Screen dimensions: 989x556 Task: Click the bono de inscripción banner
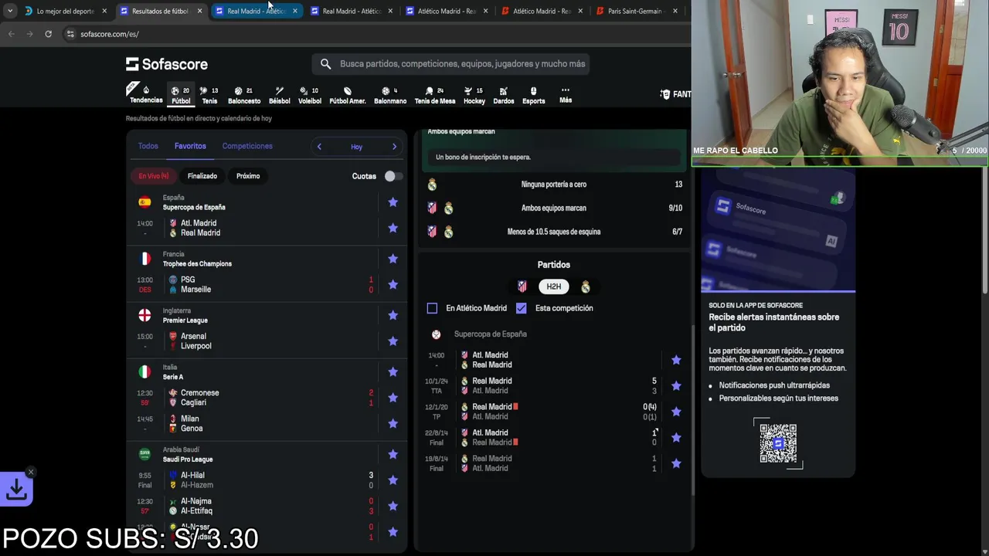click(x=553, y=157)
